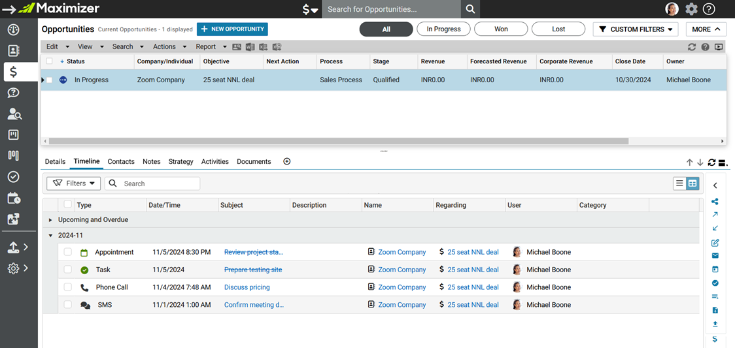Click the help question mark in top bar
Viewport: 735px width, 348px height.
(709, 9)
